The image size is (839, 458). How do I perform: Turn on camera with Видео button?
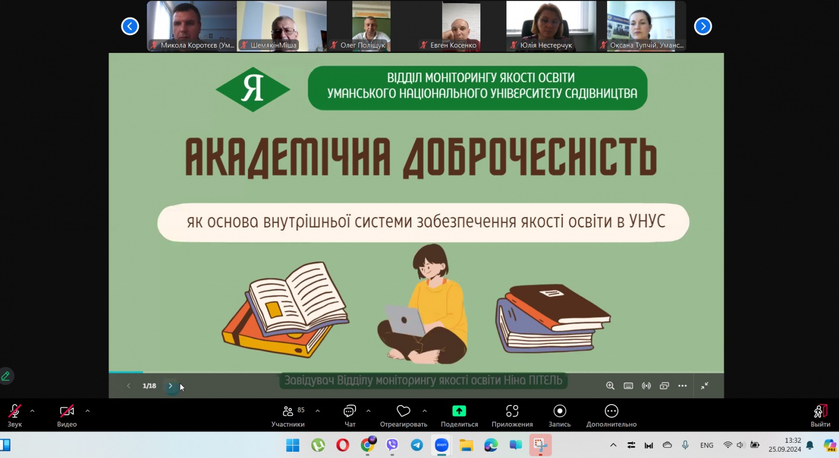67,416
